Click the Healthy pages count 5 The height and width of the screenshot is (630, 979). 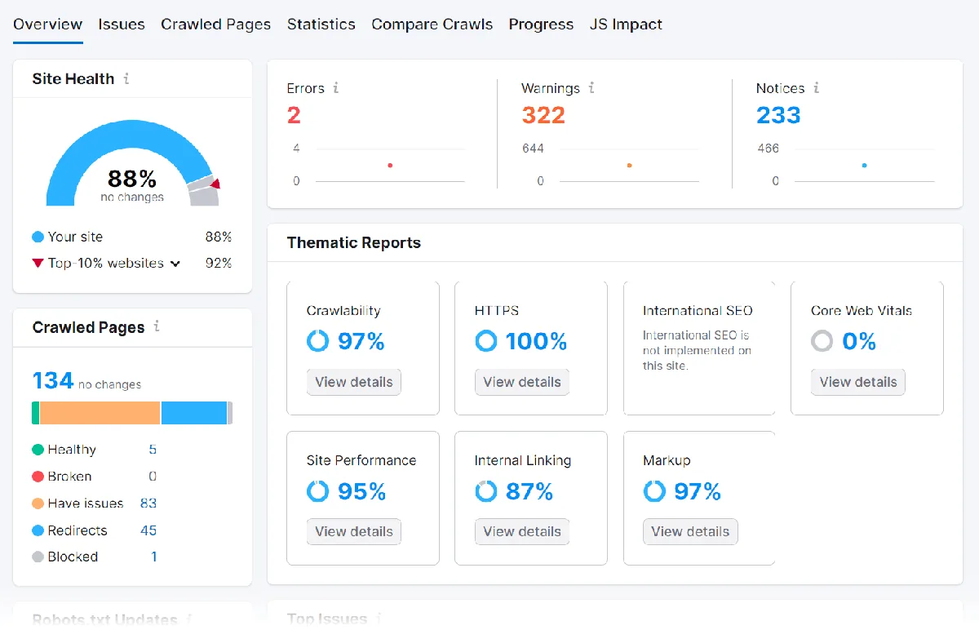(x=153, y=450)
